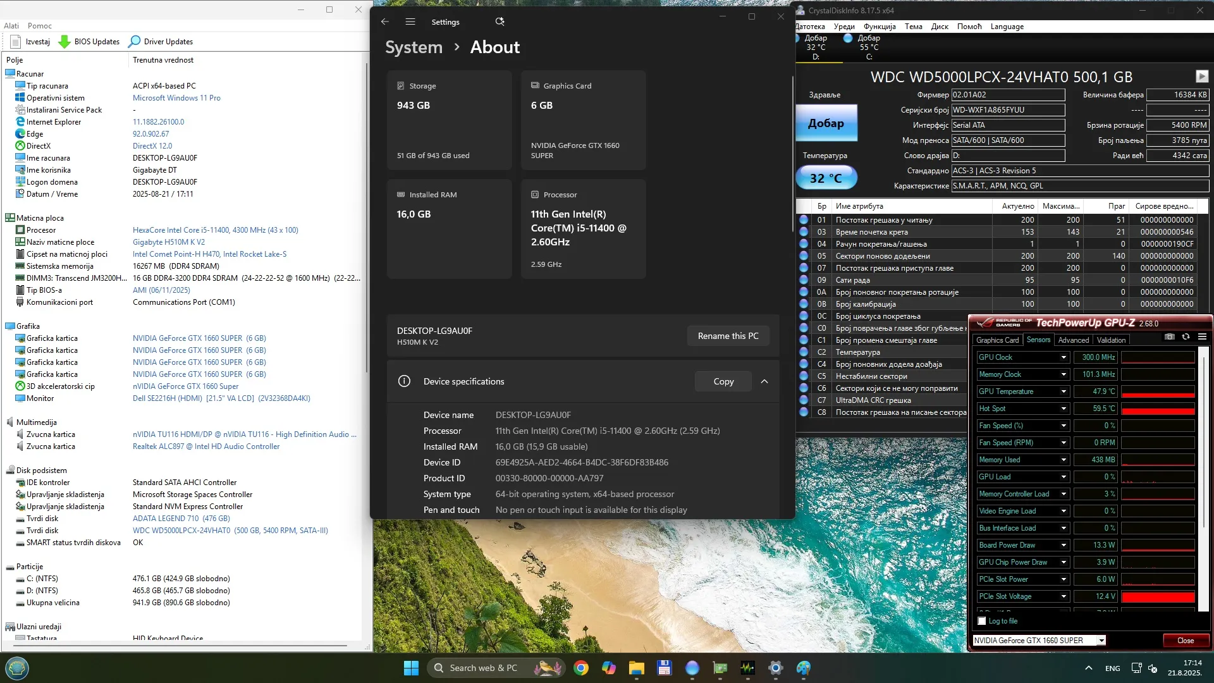Click the GPU-Z screenshot camera icon

1170,337
